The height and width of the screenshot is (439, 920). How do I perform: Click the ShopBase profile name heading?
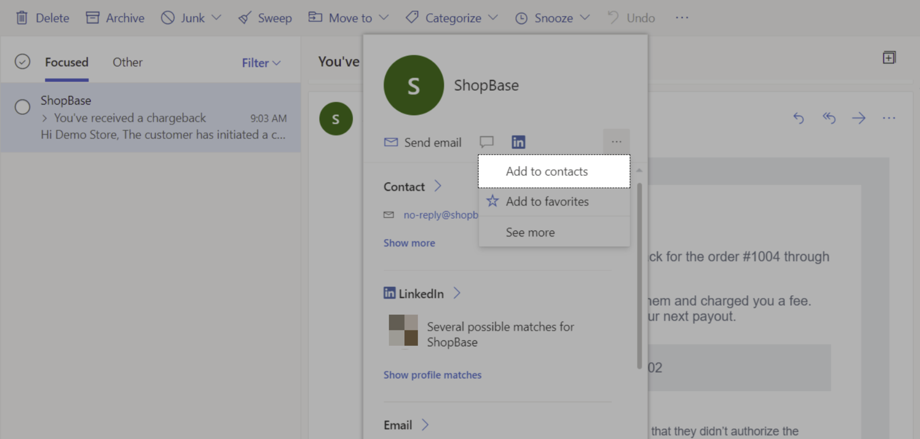click(486, 85)
